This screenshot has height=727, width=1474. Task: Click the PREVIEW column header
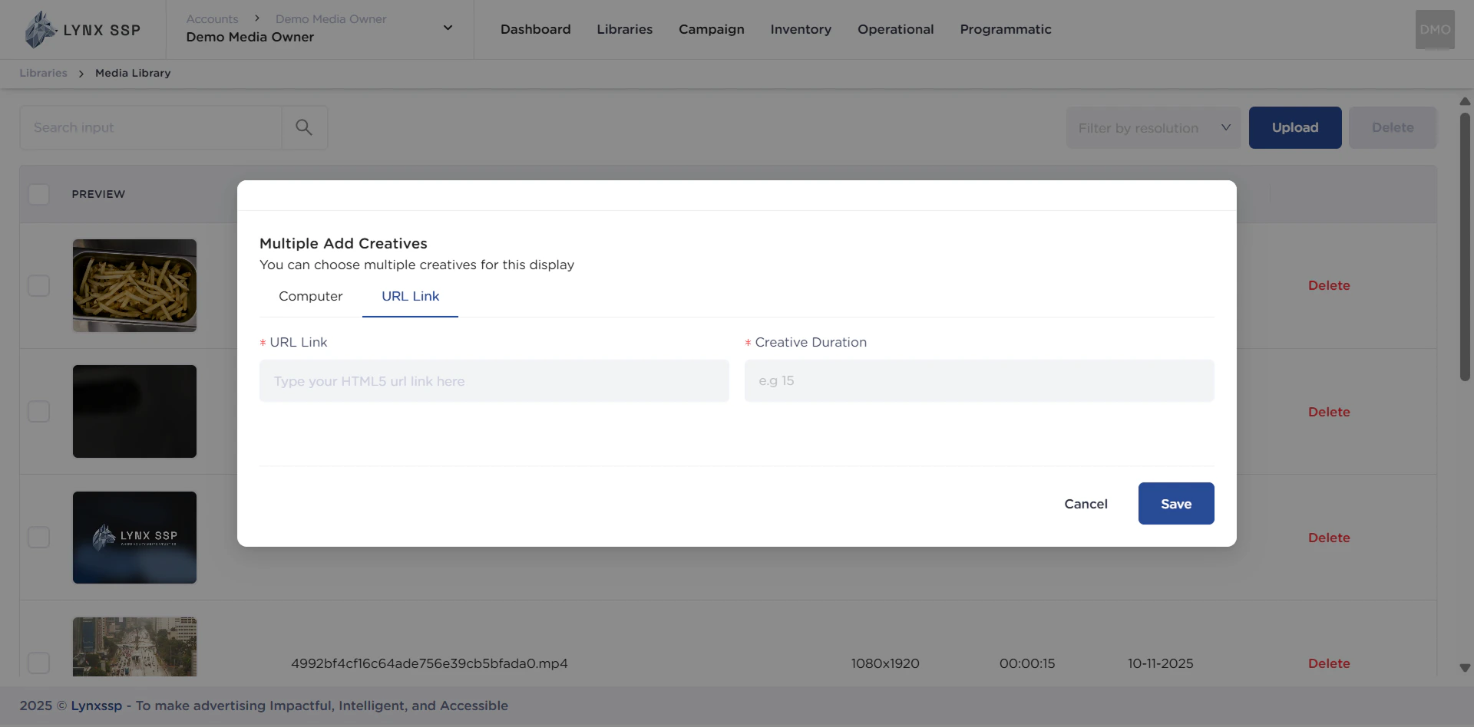point(98,194)
